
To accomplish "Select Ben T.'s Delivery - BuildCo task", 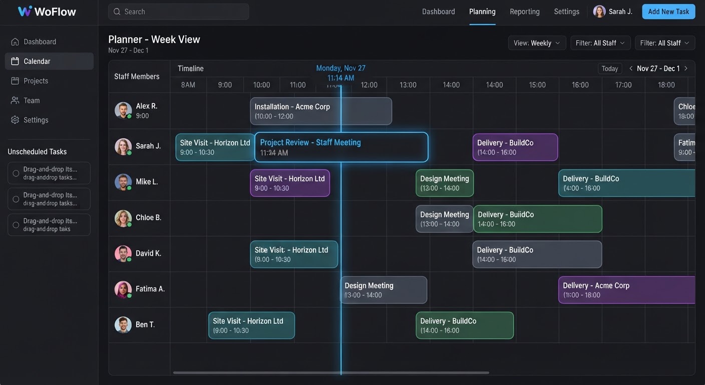I will [x=465, y=326].
